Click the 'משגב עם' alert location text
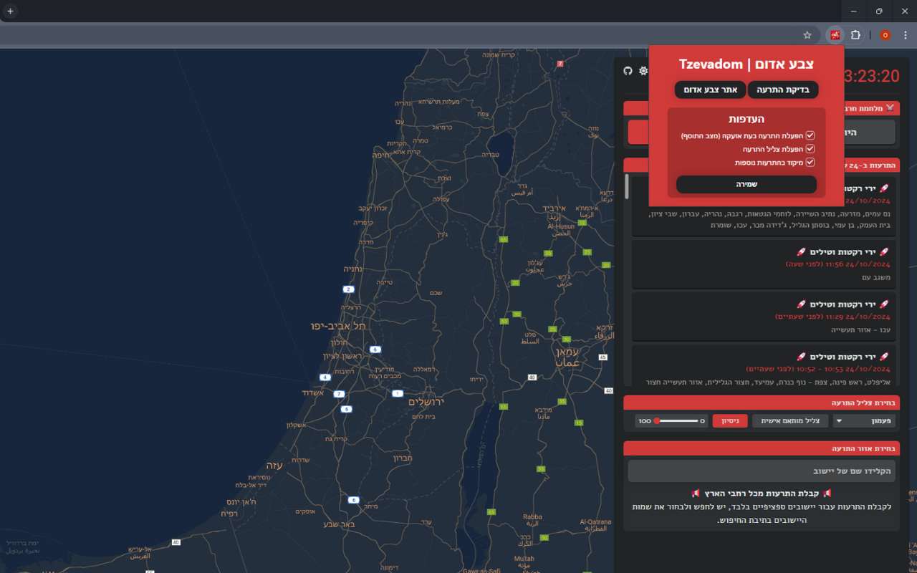 [x=875, y=277]
